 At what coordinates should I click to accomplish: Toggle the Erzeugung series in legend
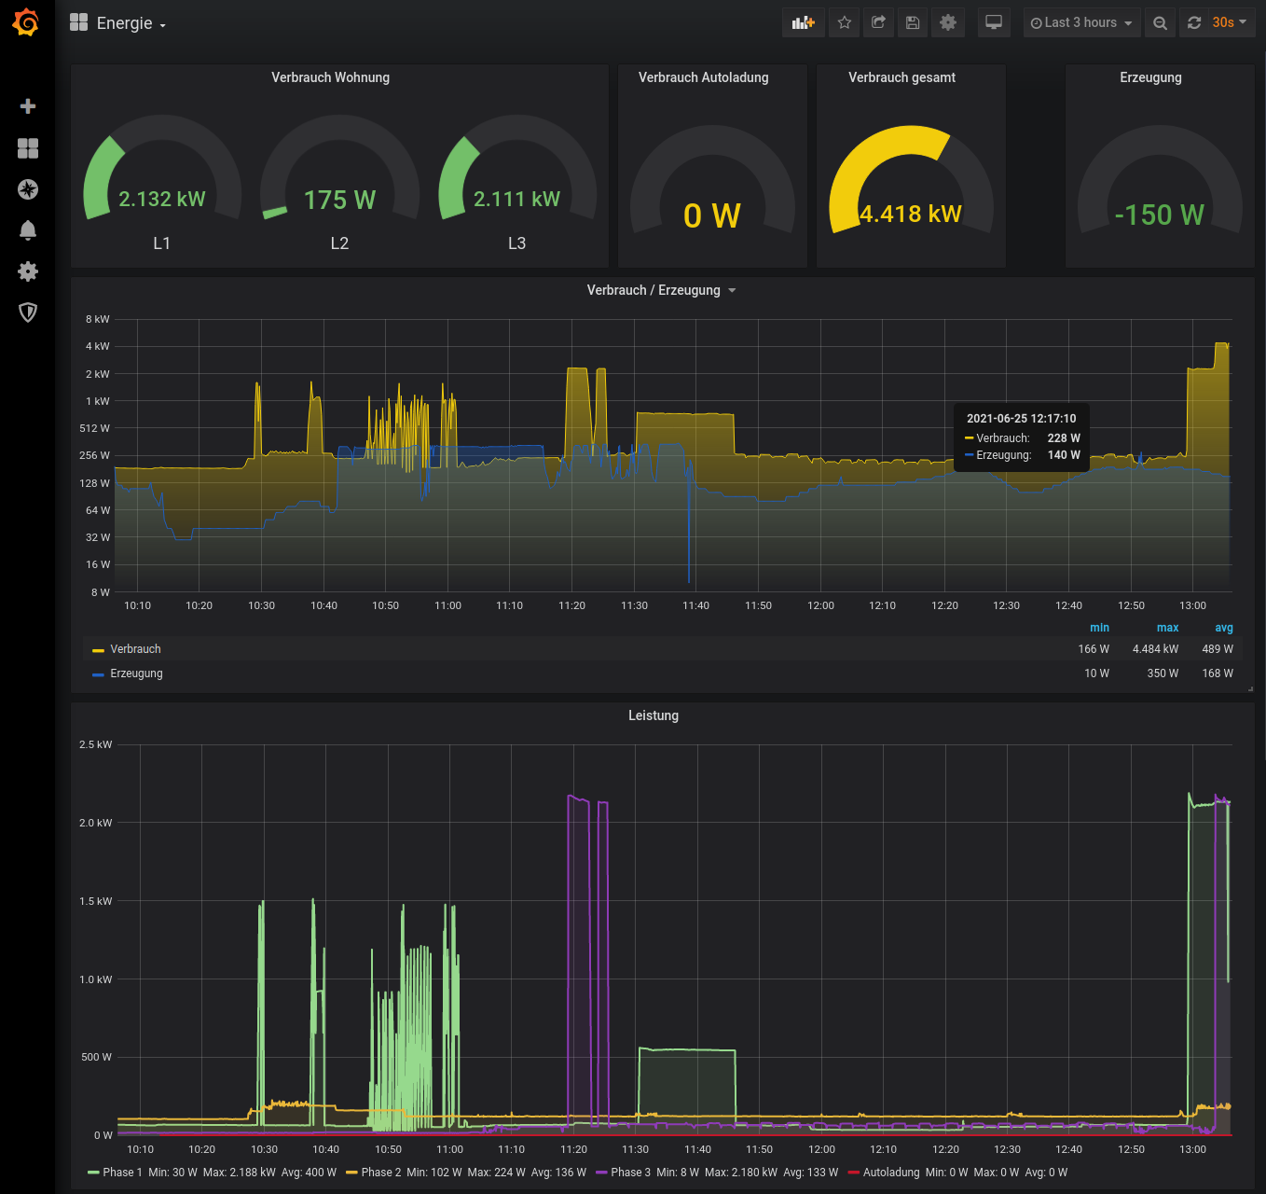click(x=136, y=673)
